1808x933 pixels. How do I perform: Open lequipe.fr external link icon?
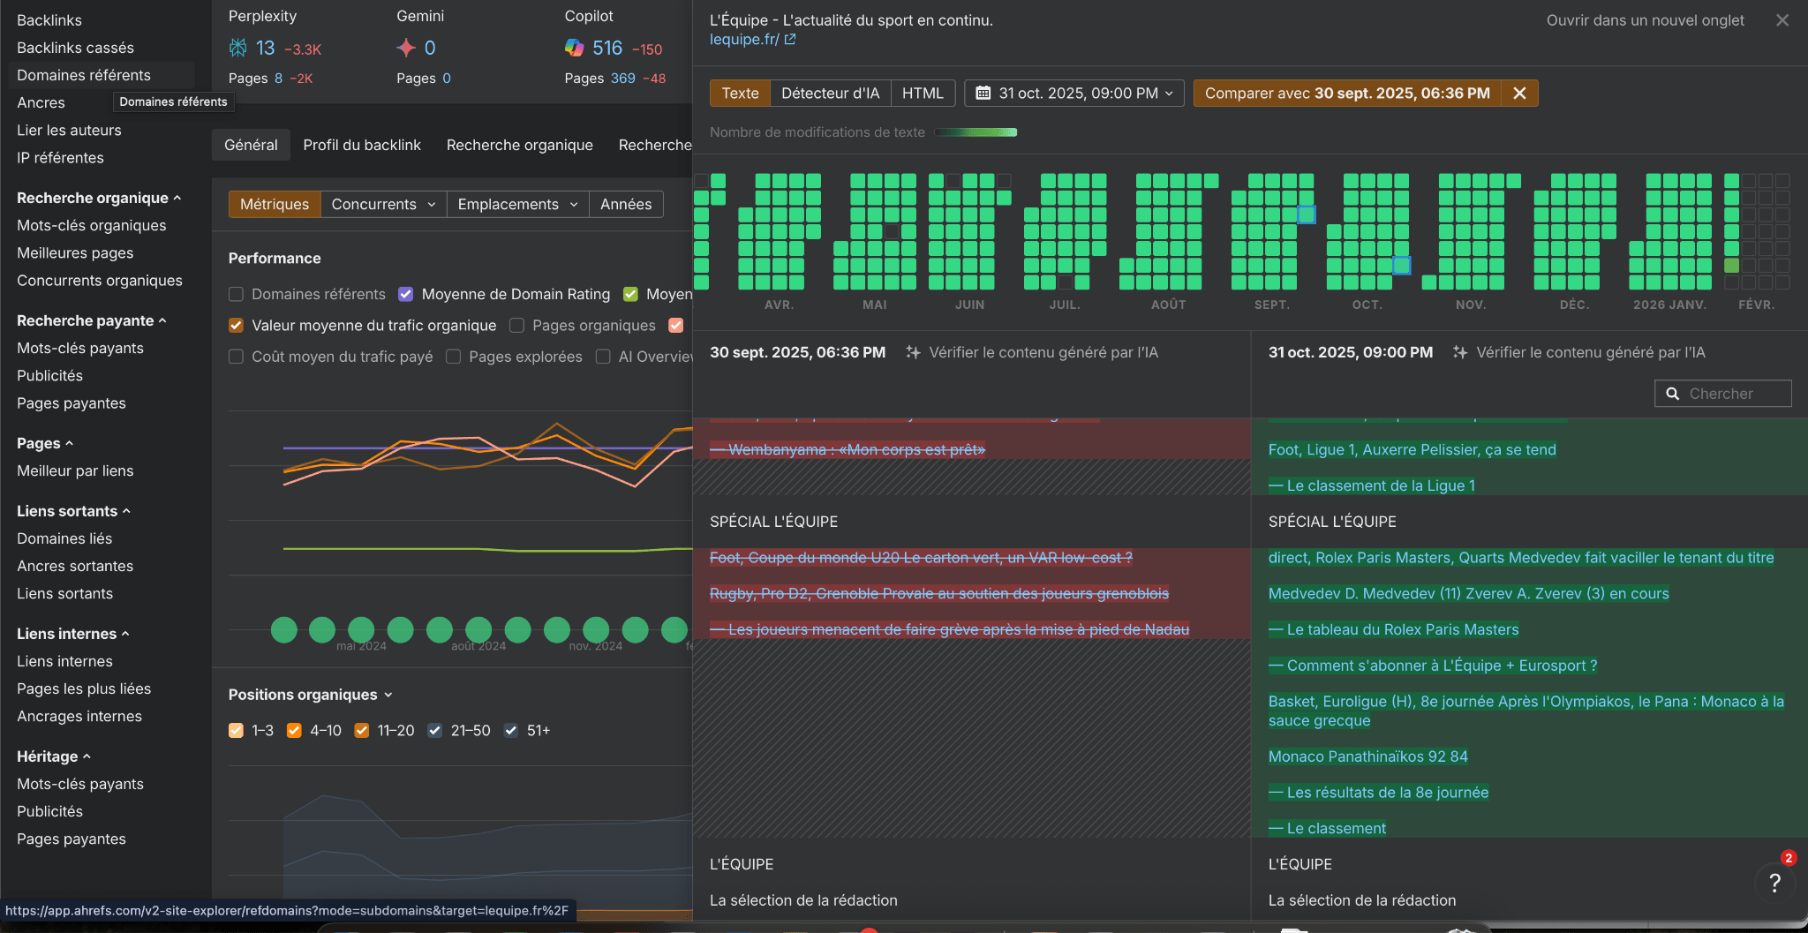click(x=790, y=40)
